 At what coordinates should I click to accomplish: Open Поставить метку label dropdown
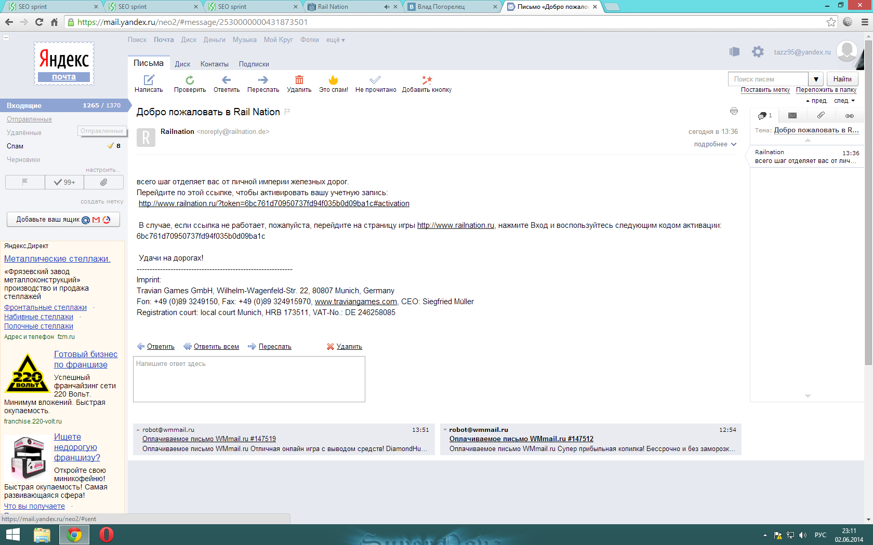coord(765,90)
